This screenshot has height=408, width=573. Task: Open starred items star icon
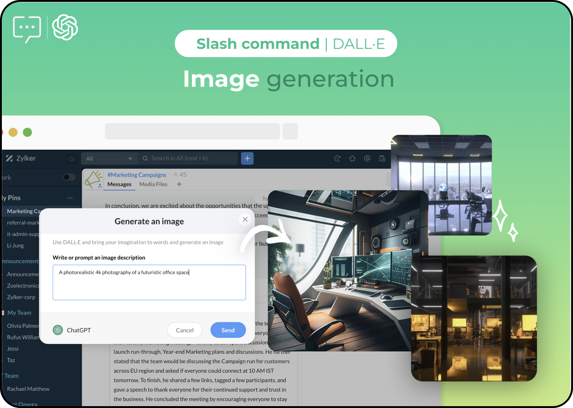click(352, 159)
